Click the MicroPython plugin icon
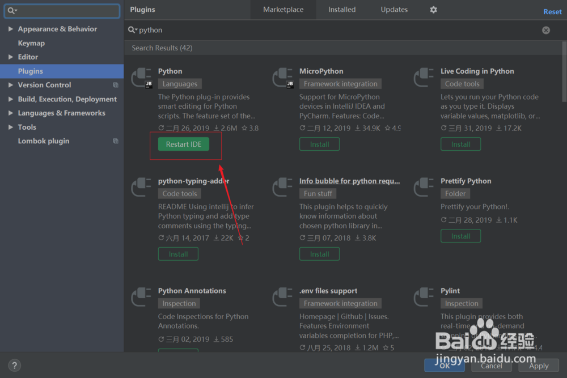 [x=283, y=77]
